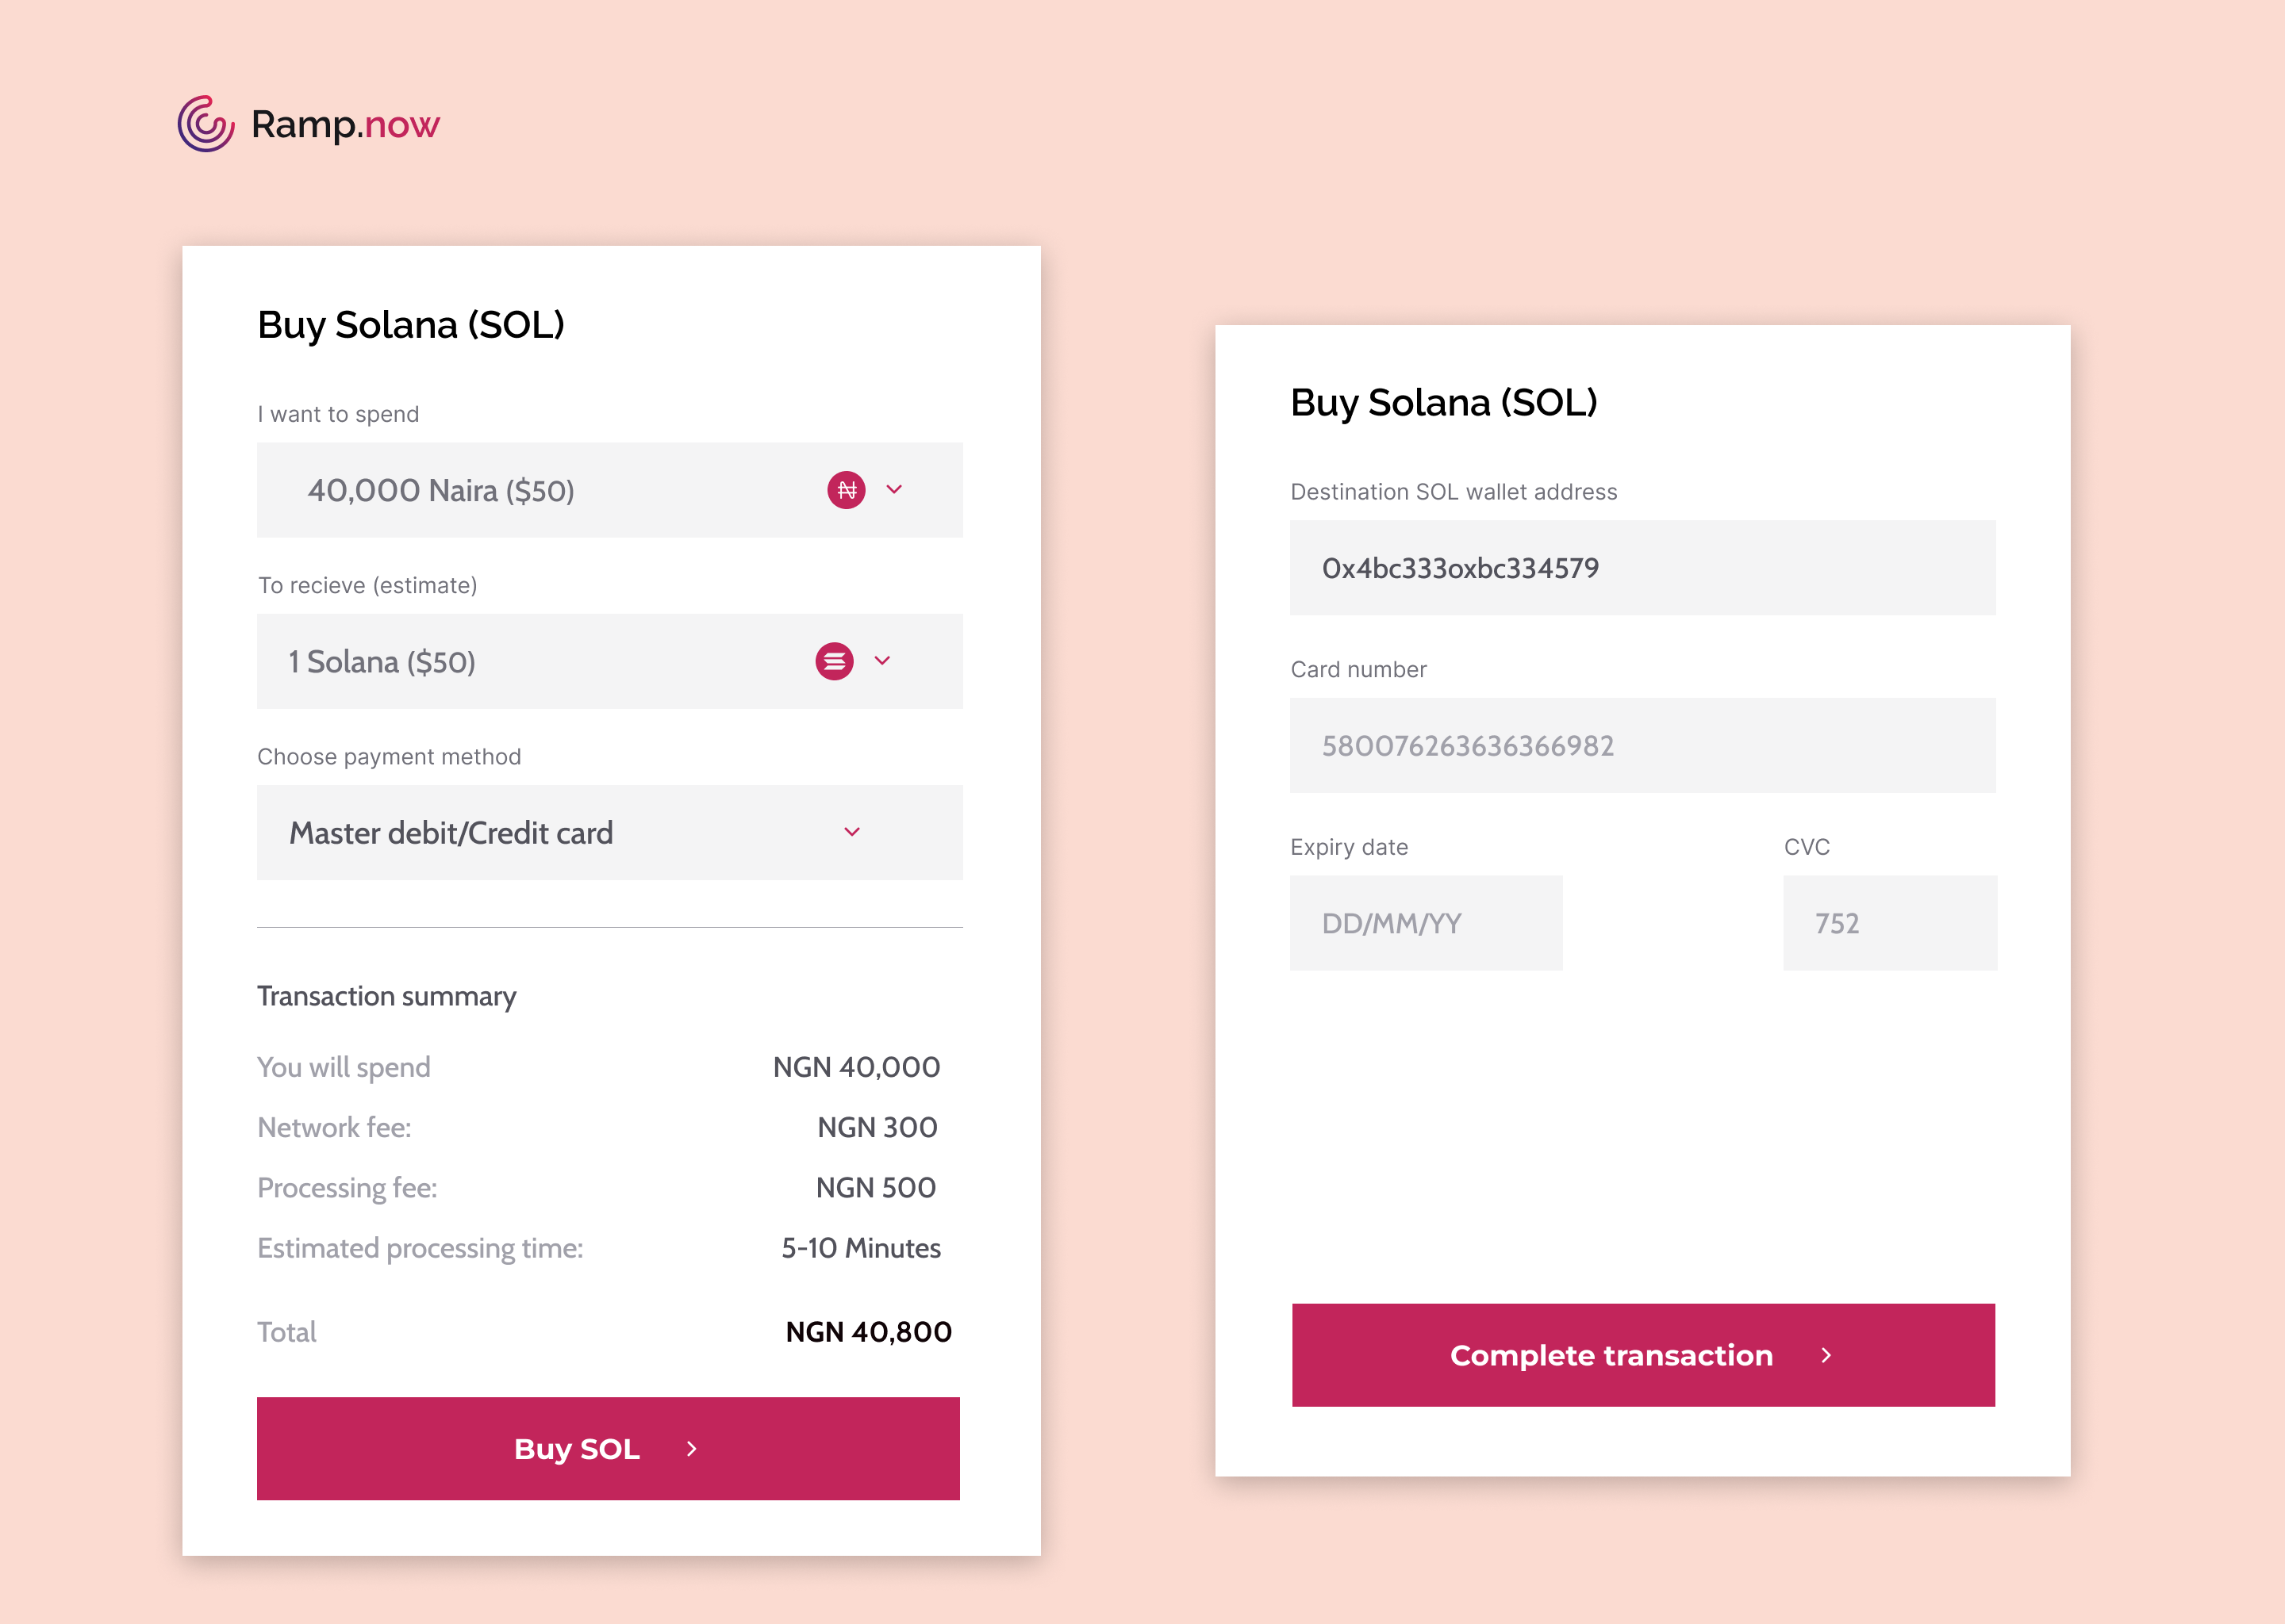2285x1624 pixels.
Task: Click the Ramp.now brand name text
Action: (x=345, y=124)
